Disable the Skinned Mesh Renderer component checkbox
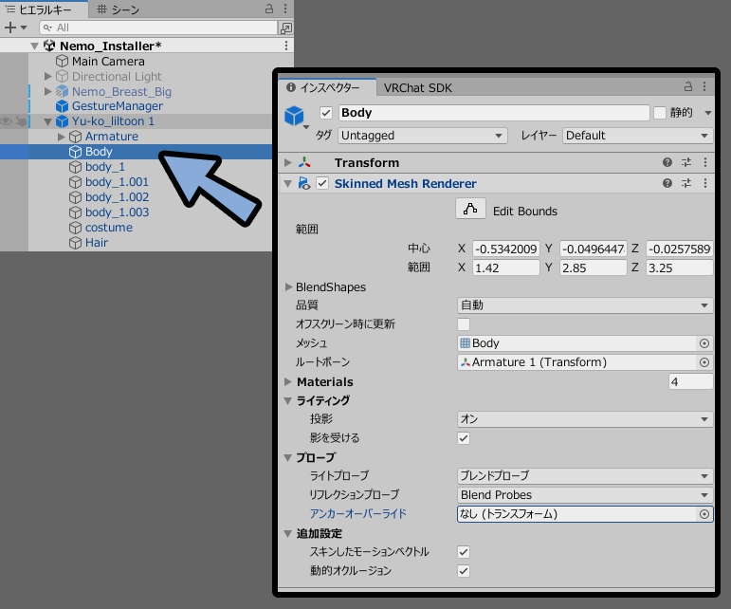This screenshot has height=609, width=731. coord(322,183)
